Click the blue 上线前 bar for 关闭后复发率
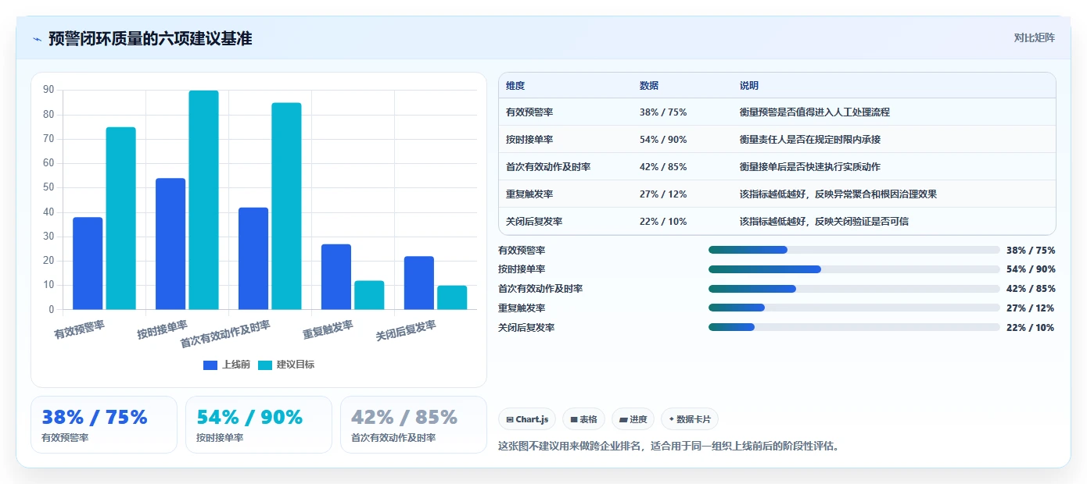The image size is (1087, 484). coord(419,283)
